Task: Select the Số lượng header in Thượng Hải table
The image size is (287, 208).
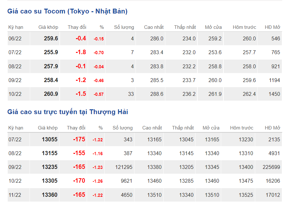Action: tap(122, 128)
